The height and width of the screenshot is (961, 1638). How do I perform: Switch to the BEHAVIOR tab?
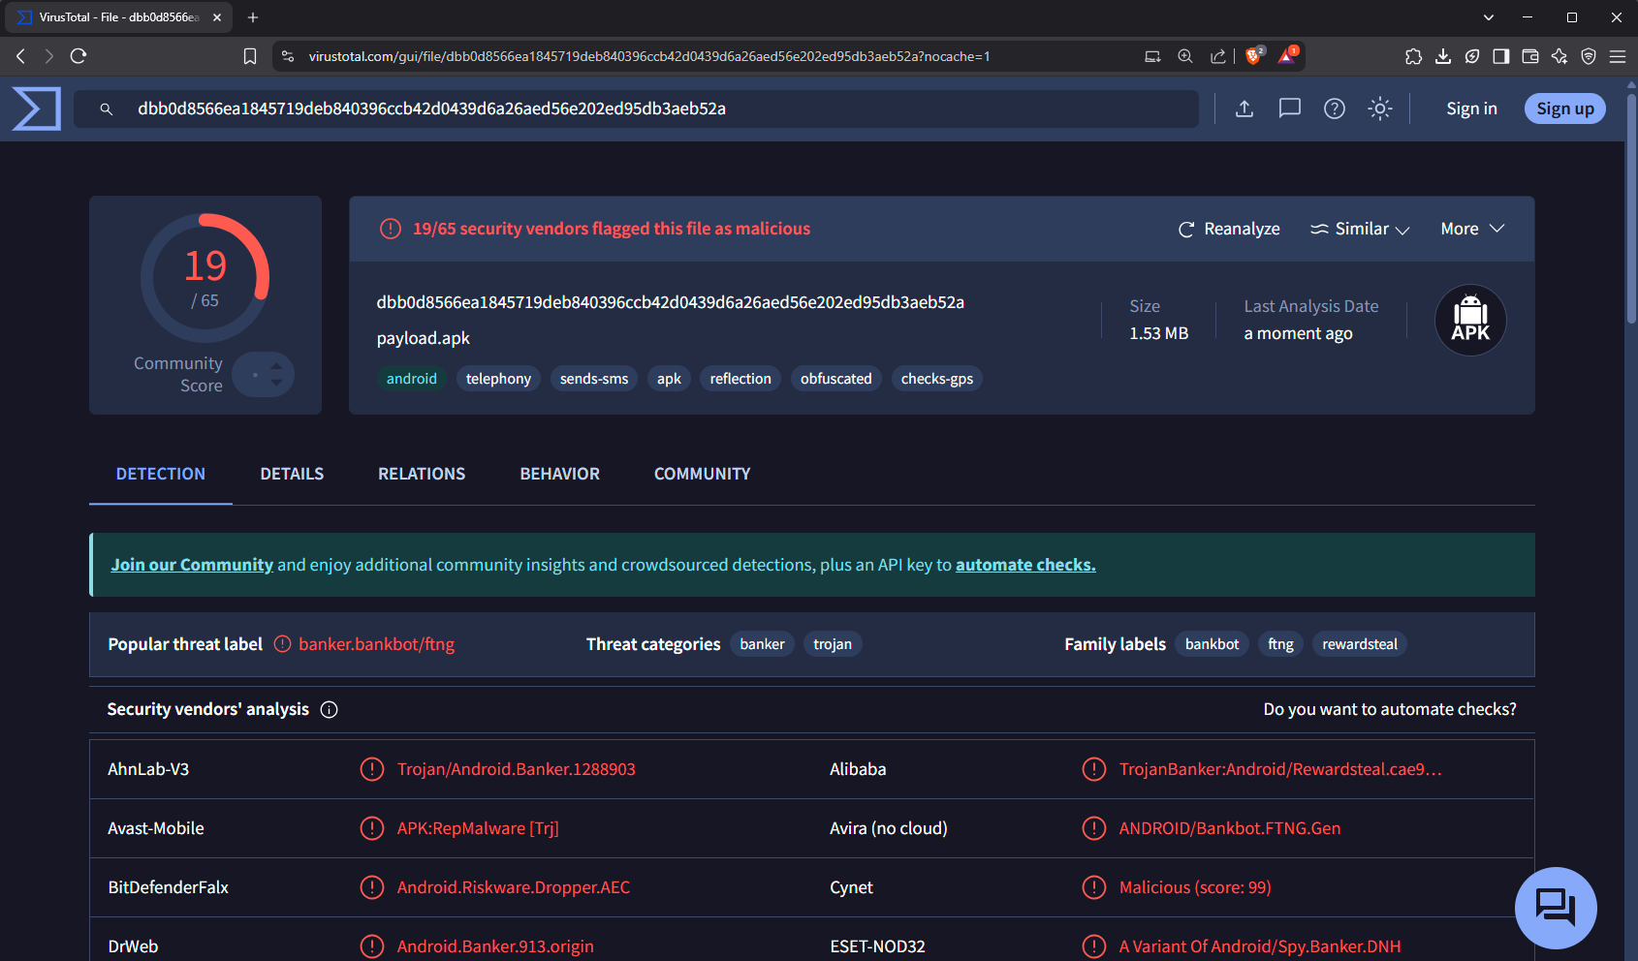tap(560, 474)
